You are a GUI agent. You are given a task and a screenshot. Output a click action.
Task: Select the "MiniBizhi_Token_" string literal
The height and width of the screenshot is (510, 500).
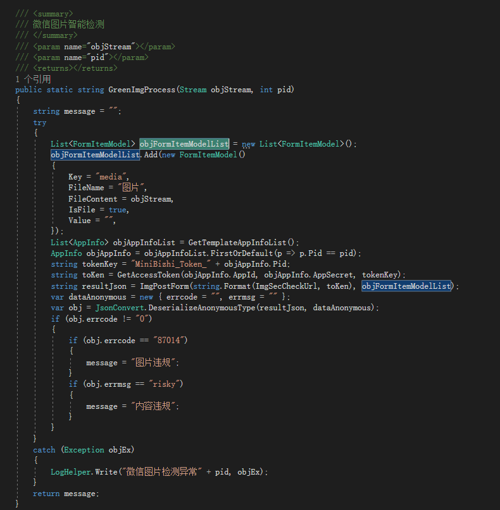click(x=171, y=264)
